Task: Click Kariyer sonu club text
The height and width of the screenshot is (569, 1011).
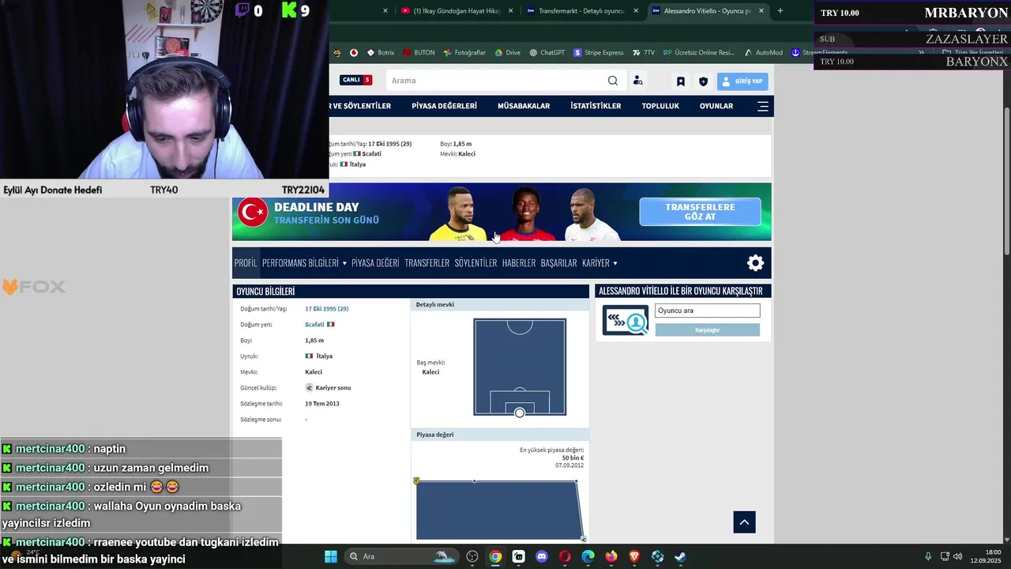Action: pos(333,388)
